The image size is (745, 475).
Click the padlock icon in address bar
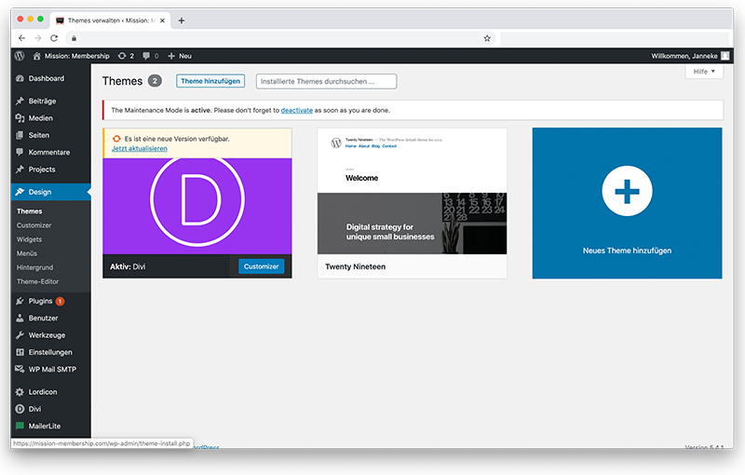74,38
